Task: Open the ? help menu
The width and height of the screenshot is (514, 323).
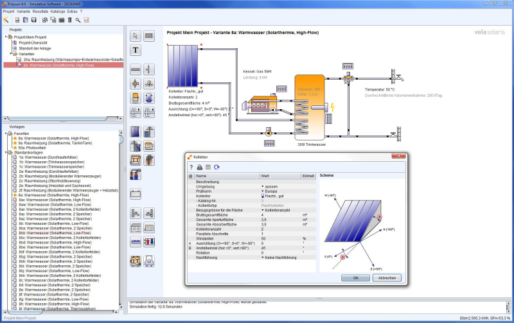Action: pyautogui.click(x=82, y=12)
